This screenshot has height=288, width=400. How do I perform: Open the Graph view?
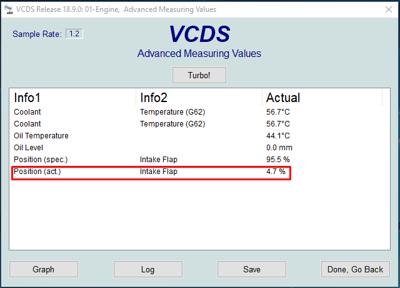(x=43, y=269)
